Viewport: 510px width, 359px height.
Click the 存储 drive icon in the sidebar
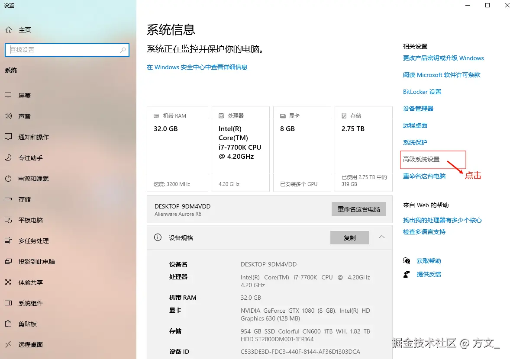[8, 199]
